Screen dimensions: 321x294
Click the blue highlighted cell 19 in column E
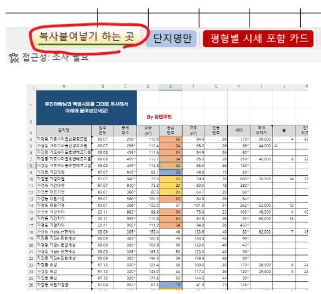point(171,285)
